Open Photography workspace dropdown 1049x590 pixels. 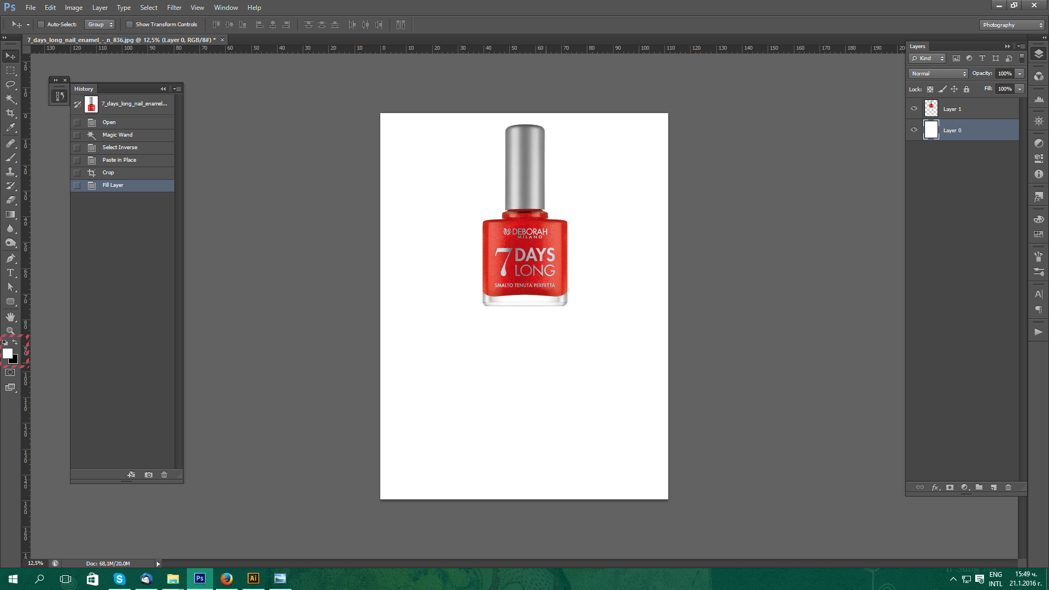tap(1012, 25)
